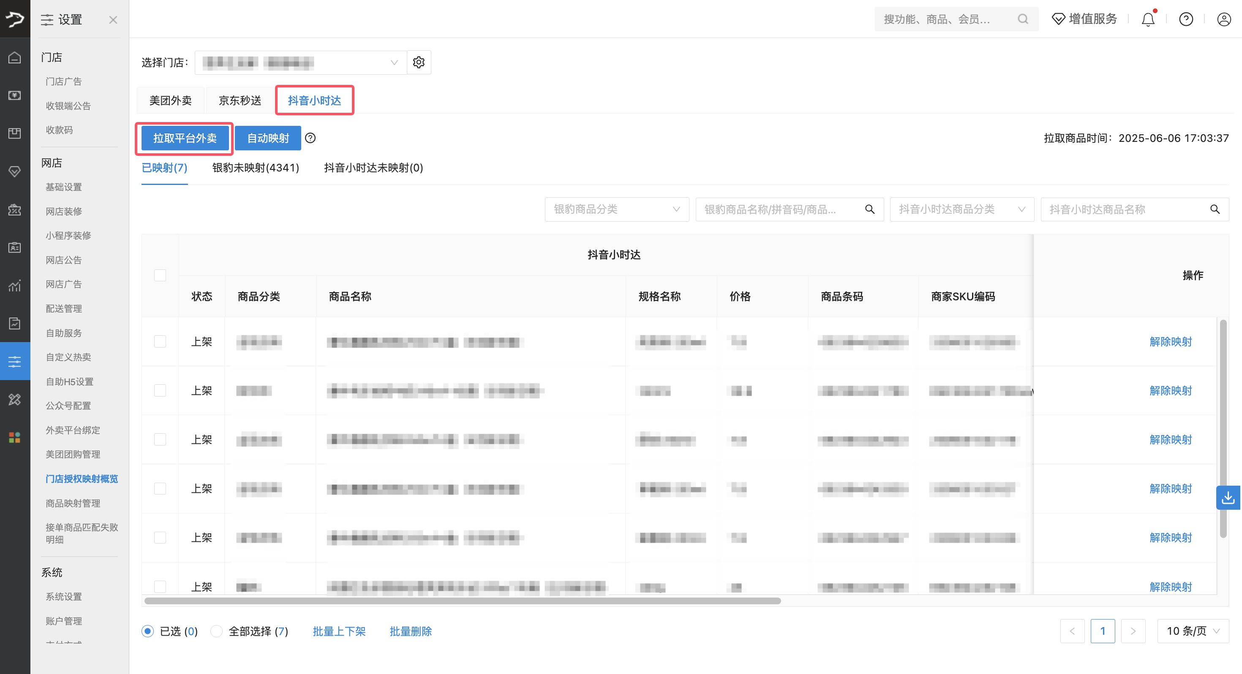Click 批量删除 link

pos(411,631)
